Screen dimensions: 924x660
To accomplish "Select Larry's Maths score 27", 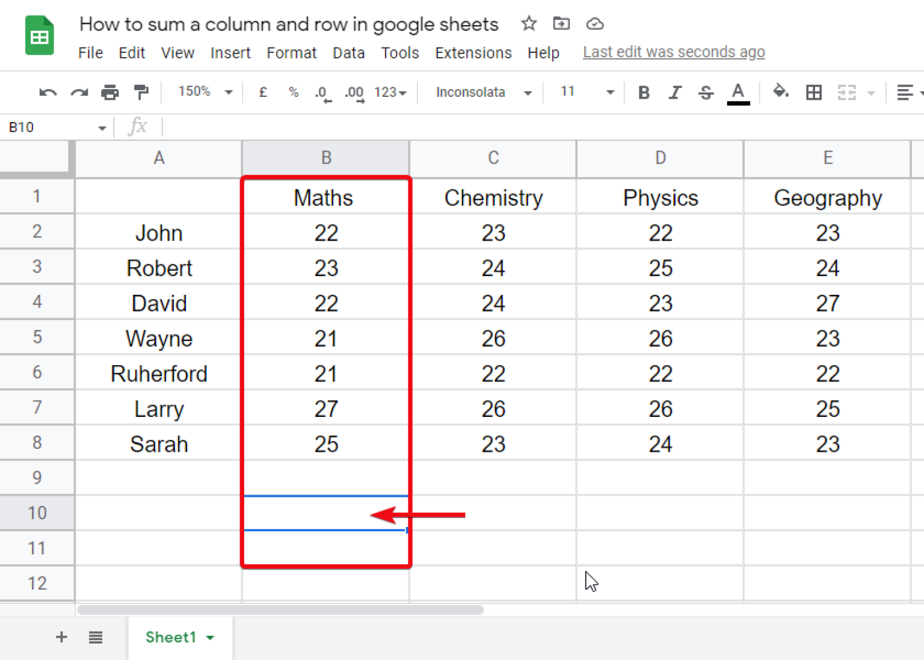I will [326, 409].
